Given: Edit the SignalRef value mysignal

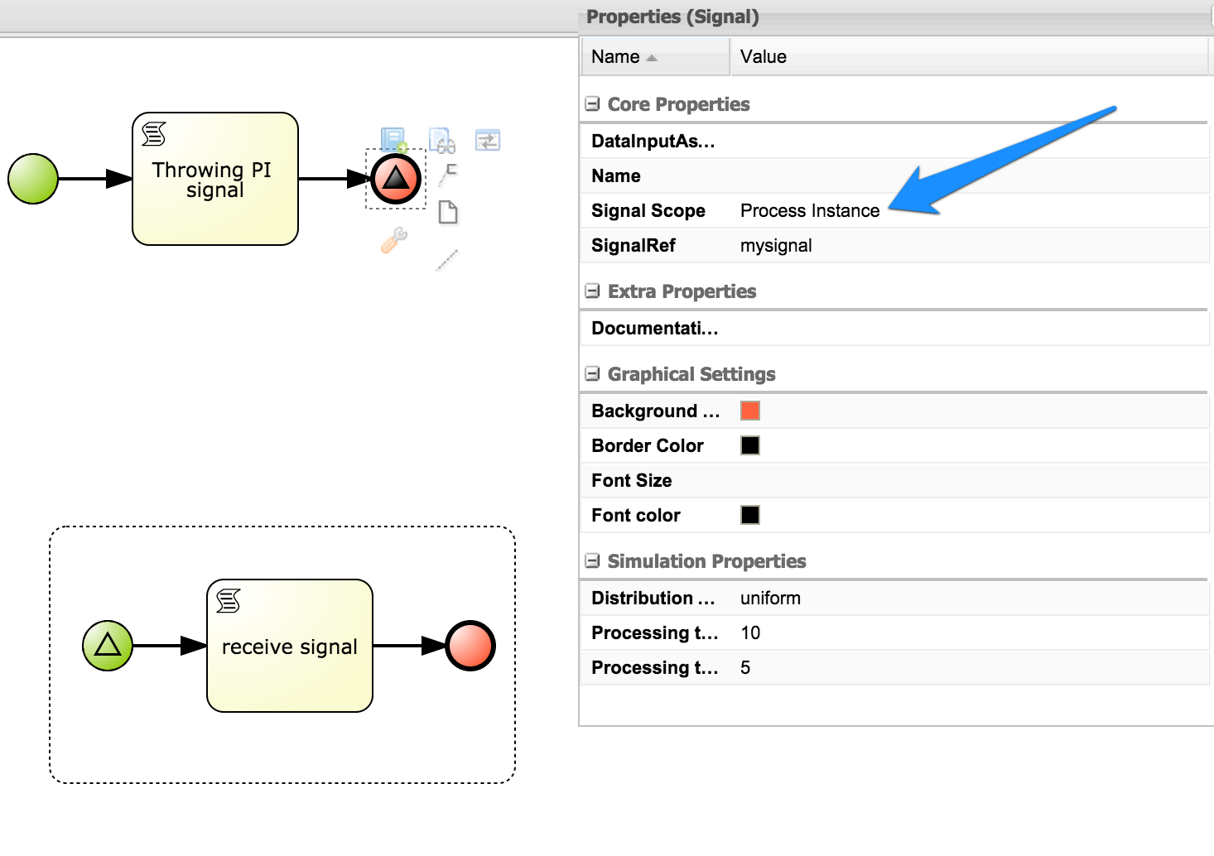Looking at the screenshot, I should [776, 245].
